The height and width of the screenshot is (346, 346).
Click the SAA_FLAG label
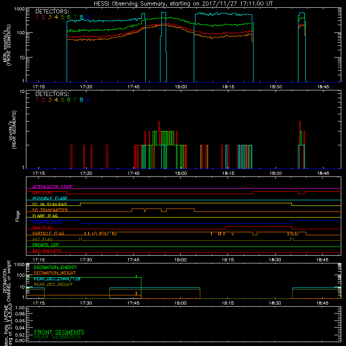click(x=42, y=228)
